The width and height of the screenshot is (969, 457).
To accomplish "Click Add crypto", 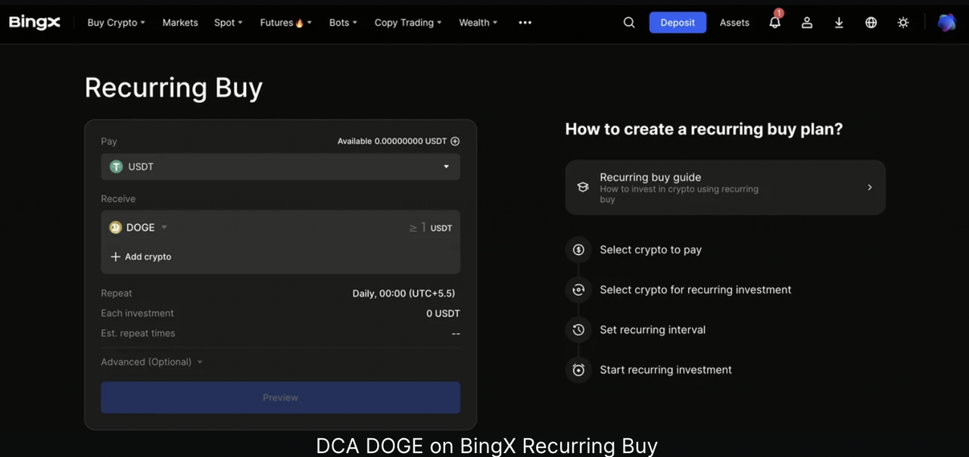I will 142,257.
